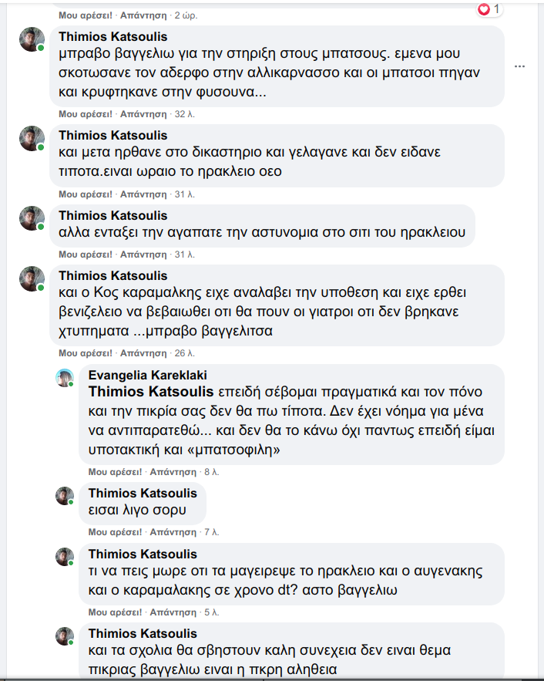Viewport: 544px width, 681px height.
Task: Click the avatar next to the "και μετα ηρθανε στο δικαστηριο" comment
Action: (32, 138)
